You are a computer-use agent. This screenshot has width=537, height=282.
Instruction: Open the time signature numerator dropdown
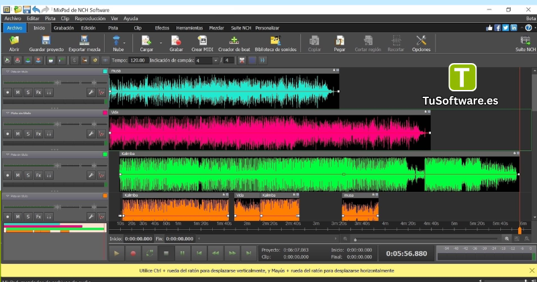(215, 60)
